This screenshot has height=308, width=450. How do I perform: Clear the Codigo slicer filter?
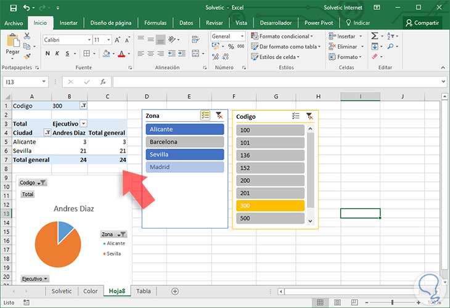[x=309, y=116]
